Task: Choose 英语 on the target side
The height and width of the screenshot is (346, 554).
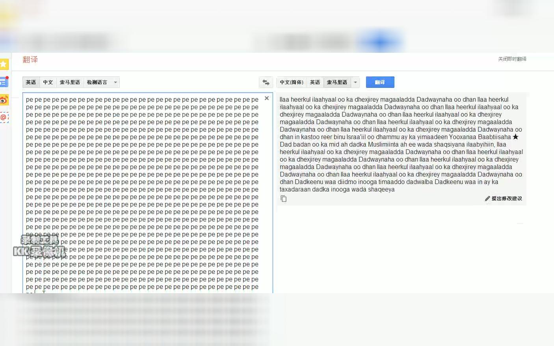Action: coord(315,82)
